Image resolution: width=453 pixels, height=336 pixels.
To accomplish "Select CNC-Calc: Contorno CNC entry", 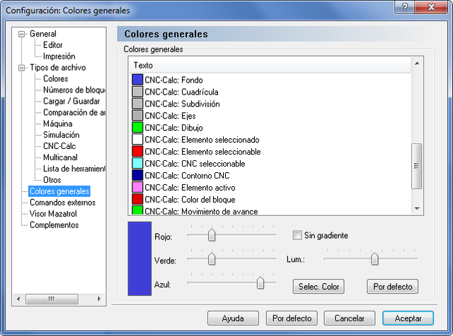I will pos(187,176).
